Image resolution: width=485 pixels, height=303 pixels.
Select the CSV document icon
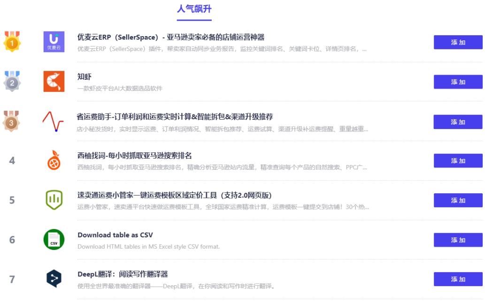pos(53,239)
